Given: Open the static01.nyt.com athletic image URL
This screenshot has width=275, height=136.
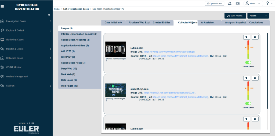Looking at the screenshot, I should (170, 93).
